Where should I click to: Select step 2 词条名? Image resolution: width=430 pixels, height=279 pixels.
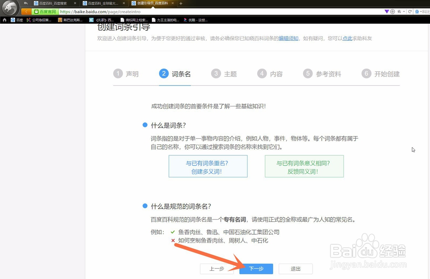(x=175, y=74)
